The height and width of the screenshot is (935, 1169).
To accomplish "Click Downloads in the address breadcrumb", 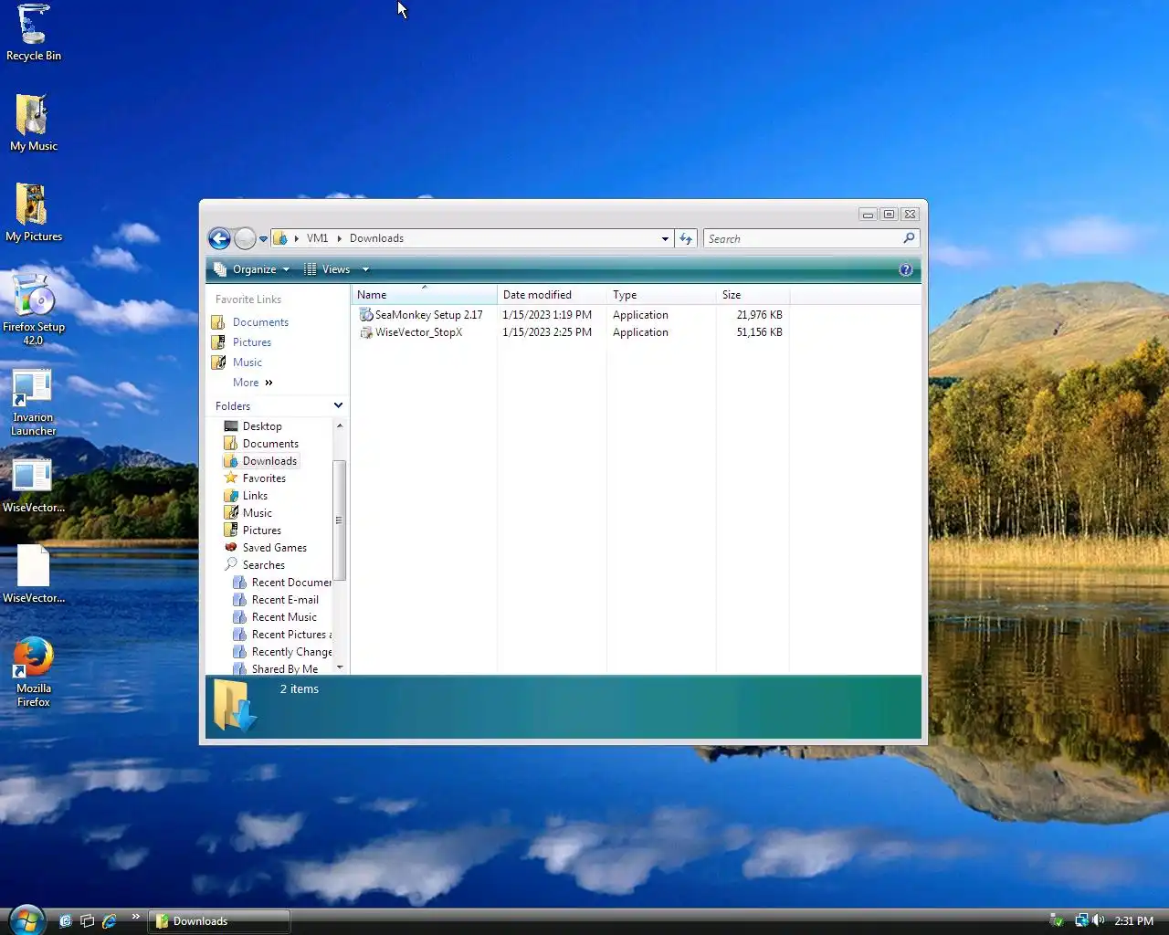I will (x=376, y=238).
